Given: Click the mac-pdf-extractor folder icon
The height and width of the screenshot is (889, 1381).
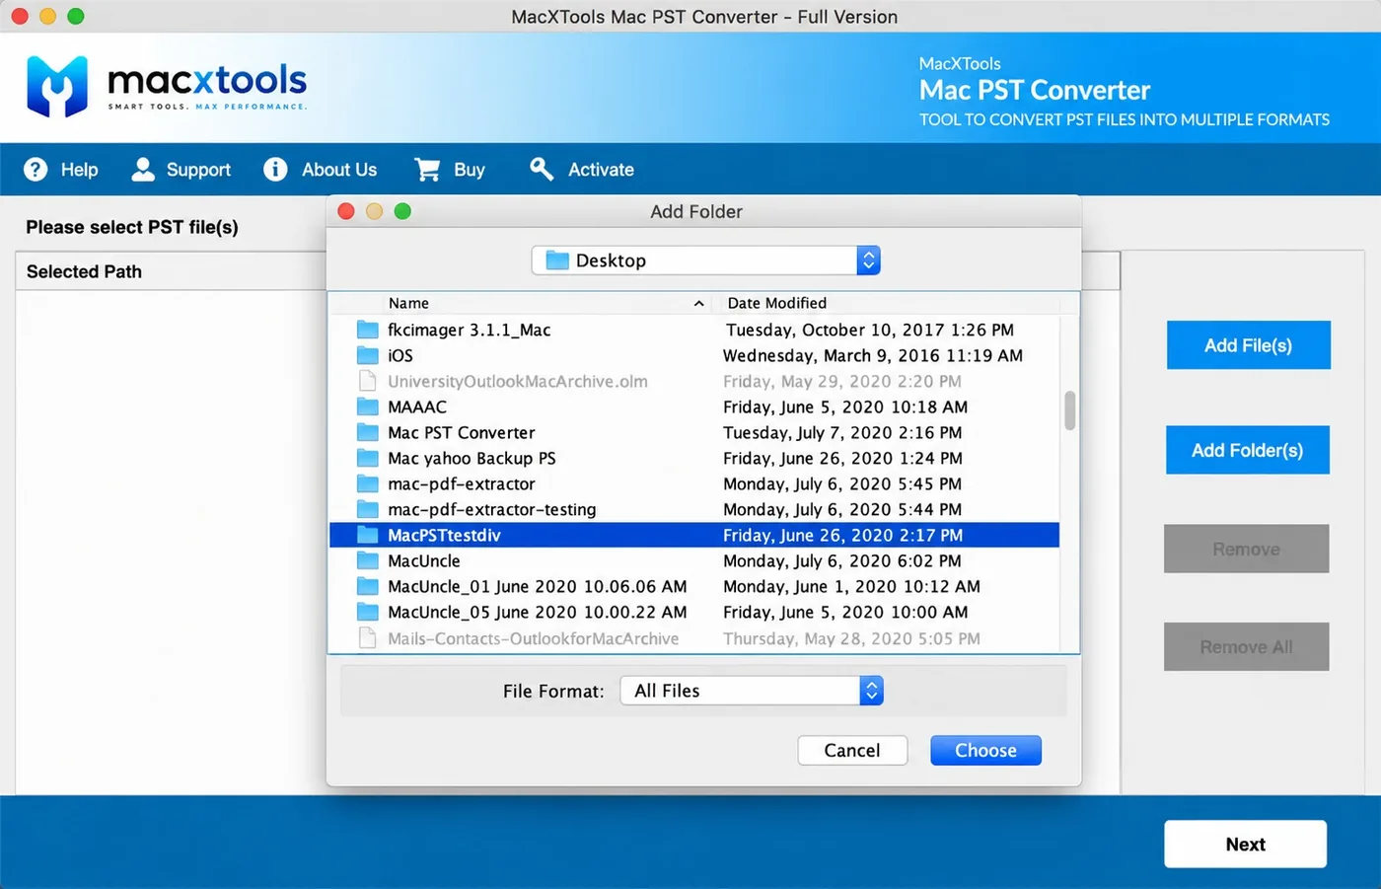Looking at the screenshot, I should (x=368, y=483).
